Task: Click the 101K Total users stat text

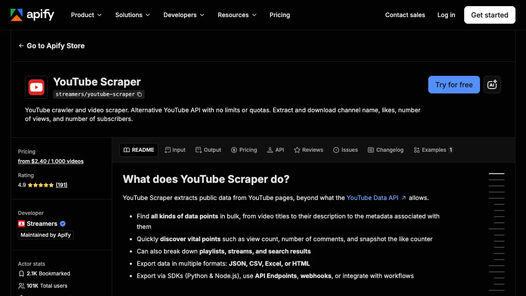Action: pos(47,286)
